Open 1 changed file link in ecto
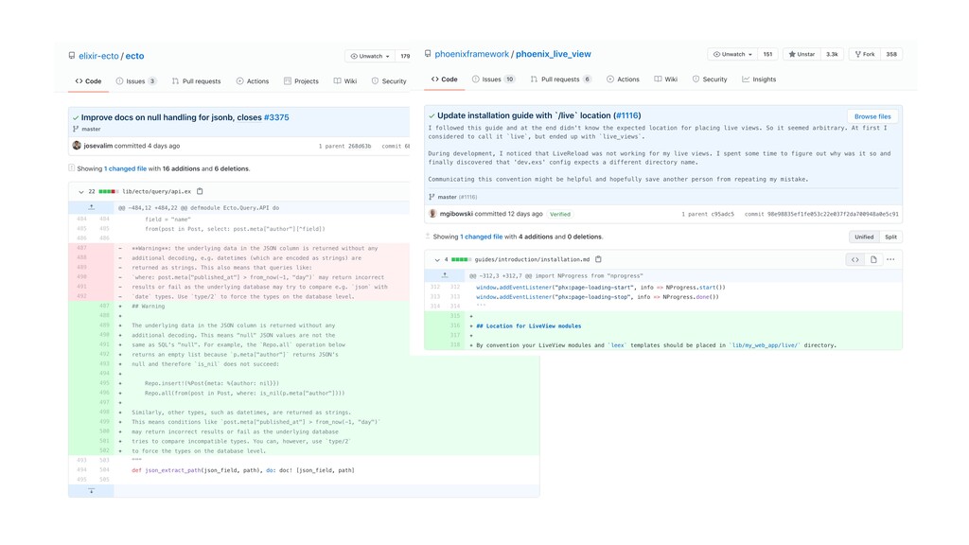969x545 pixels. [126, 168]
